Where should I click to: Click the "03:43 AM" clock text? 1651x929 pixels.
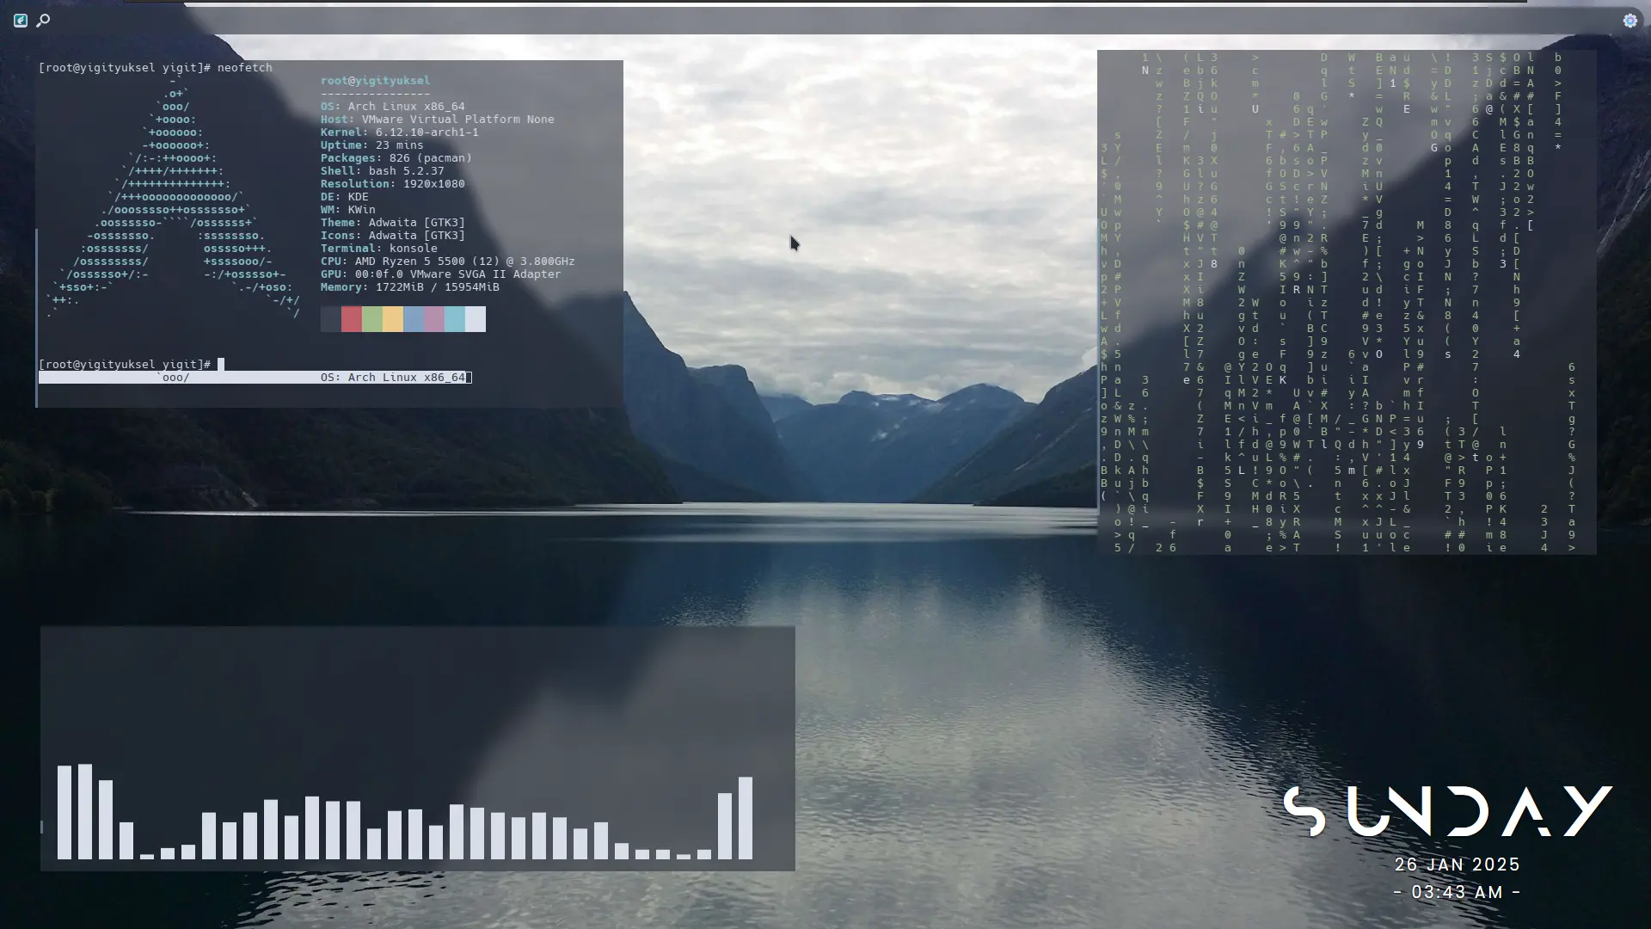pyautogui.click(x=1458, y=893)
